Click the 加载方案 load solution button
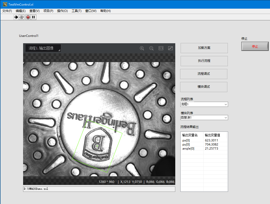This screenshot has height=204, width=270. pos(203,48)
